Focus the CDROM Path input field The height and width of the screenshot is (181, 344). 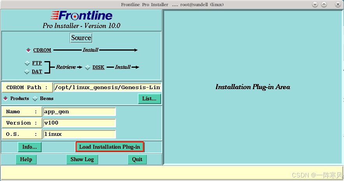coord(107,87)
